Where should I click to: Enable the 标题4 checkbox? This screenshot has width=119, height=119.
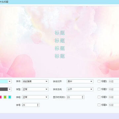pos(99,105)
